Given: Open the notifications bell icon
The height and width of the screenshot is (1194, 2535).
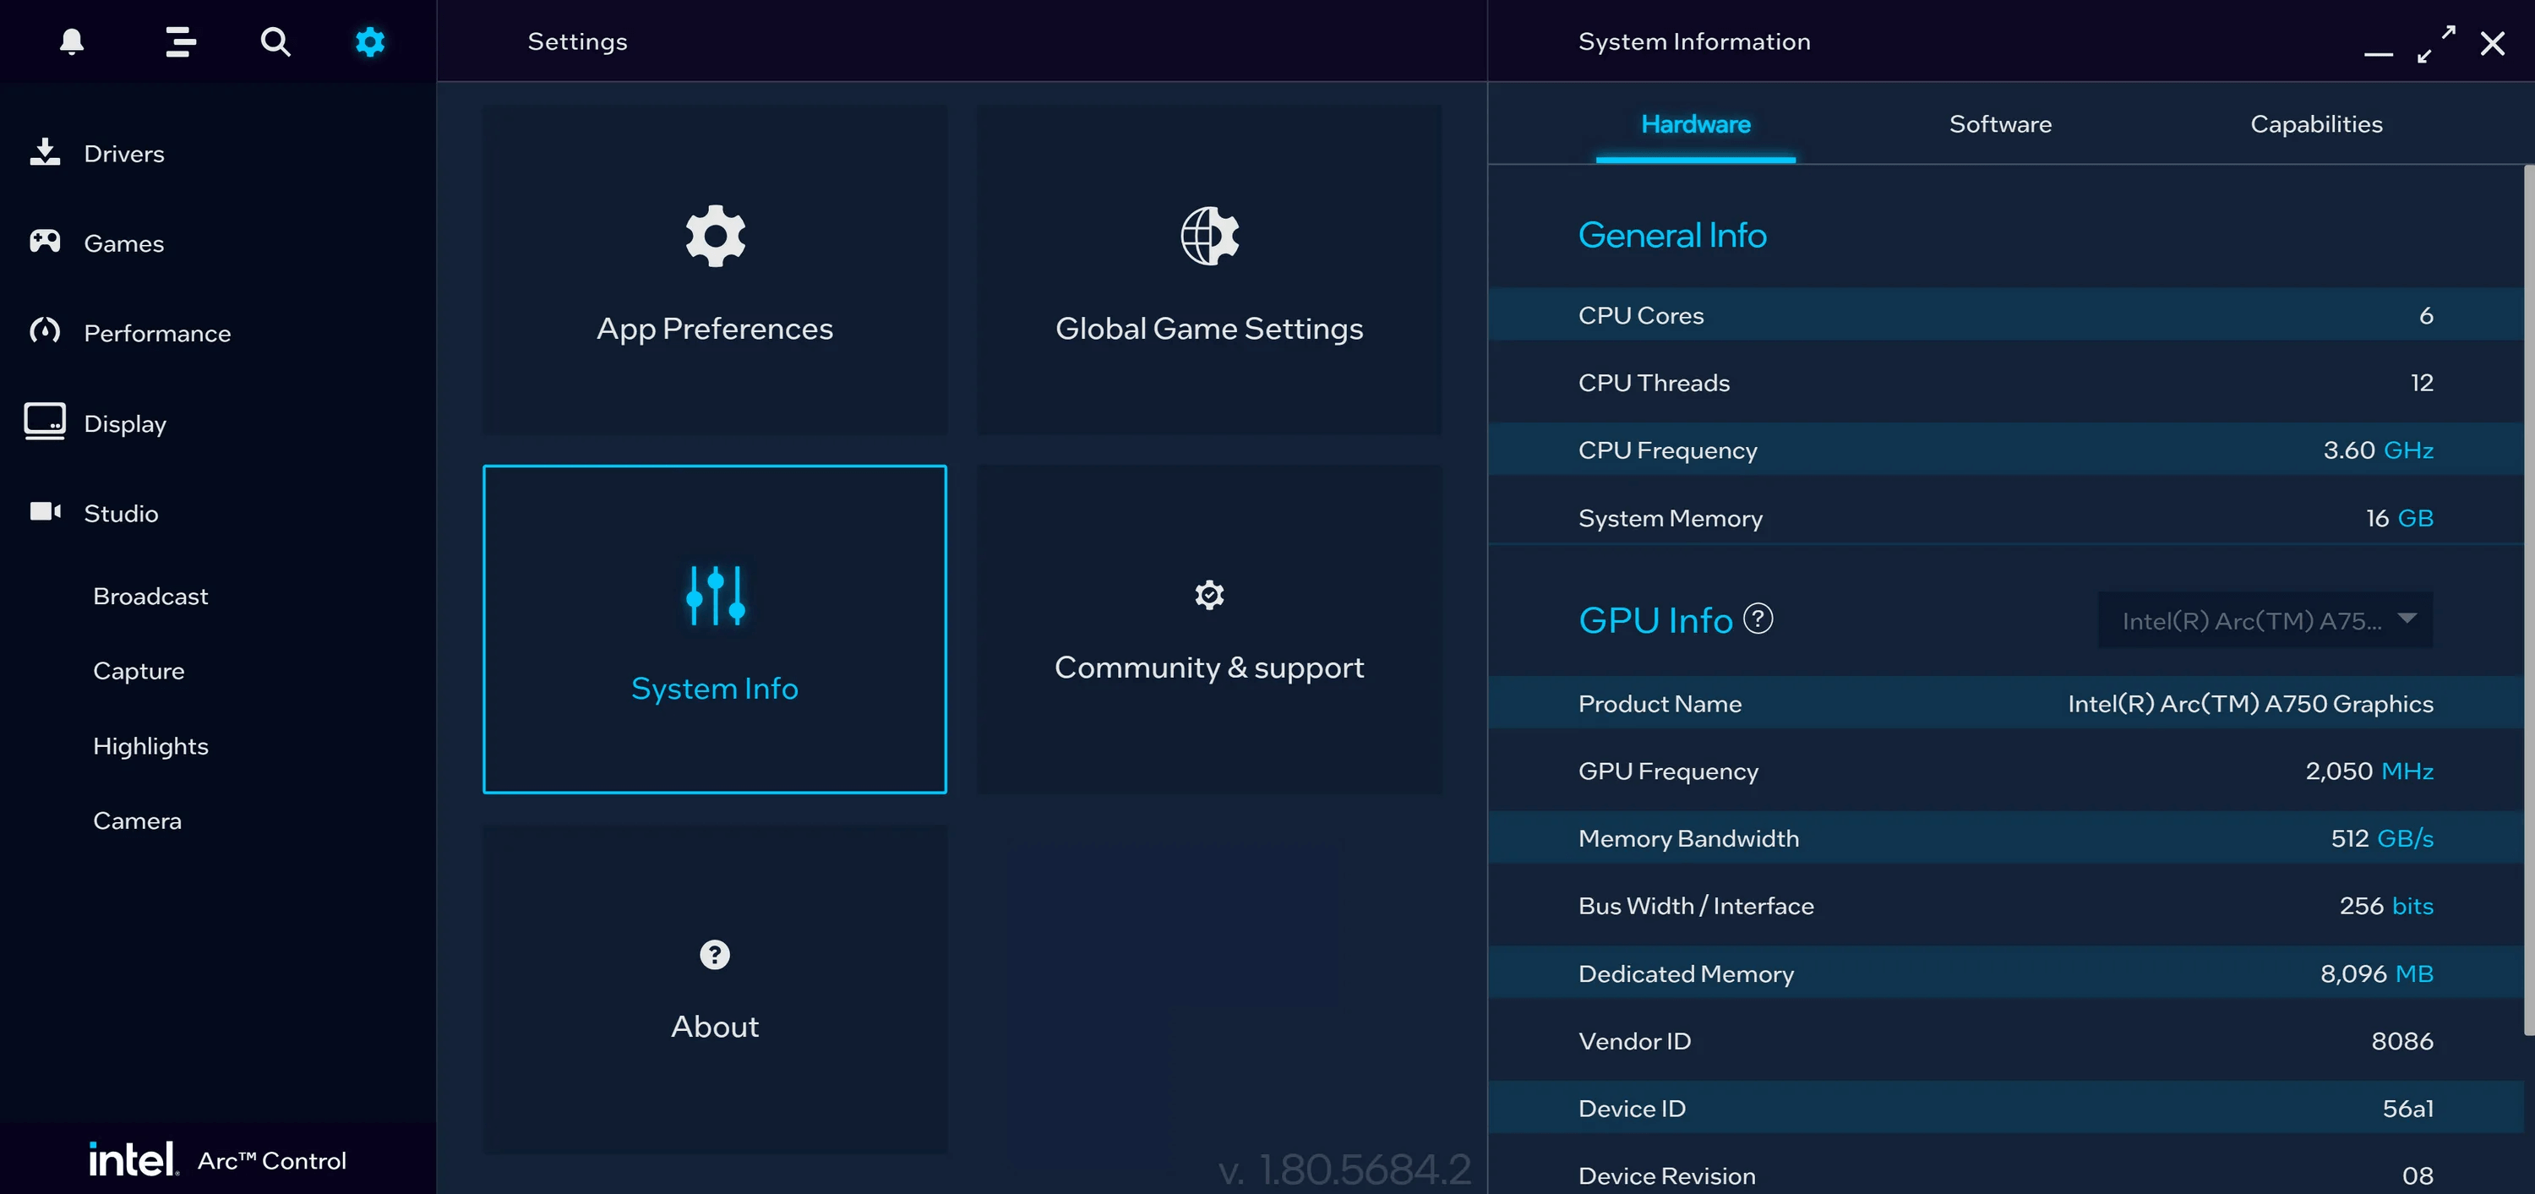Looking at the screenshot, I should pos(72,41).
